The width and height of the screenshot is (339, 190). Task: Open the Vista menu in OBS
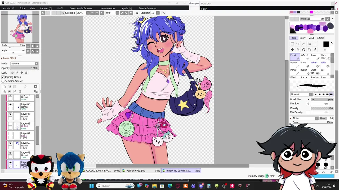(33, 8)
